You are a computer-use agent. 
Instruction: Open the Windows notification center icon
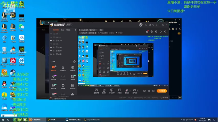click(214, 120)
